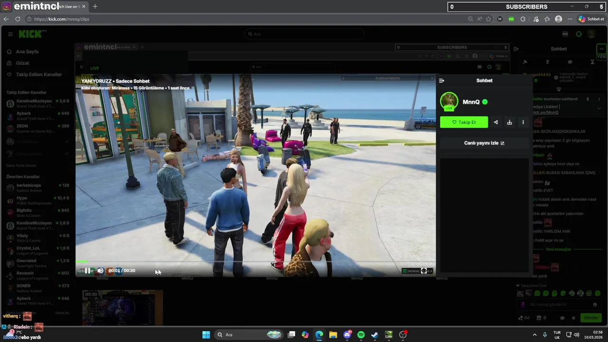Go back with browser back arrow

(x=6, y=19)
